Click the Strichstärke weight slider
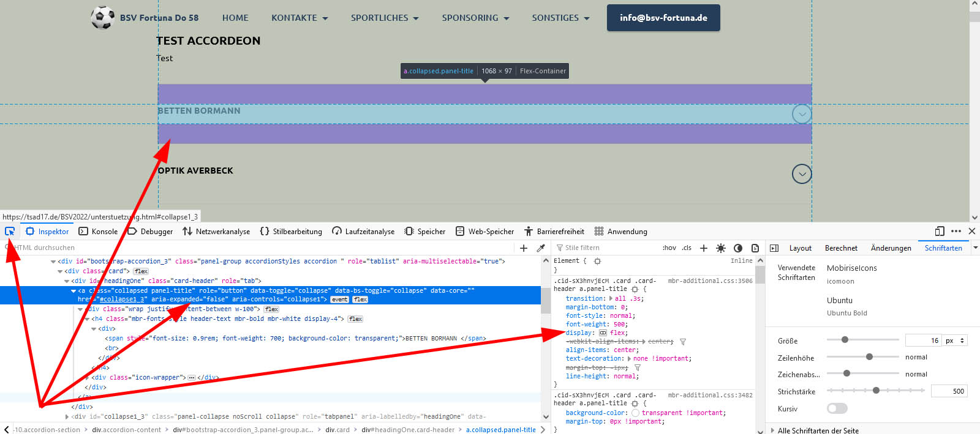980x434 pixels. 876,391
